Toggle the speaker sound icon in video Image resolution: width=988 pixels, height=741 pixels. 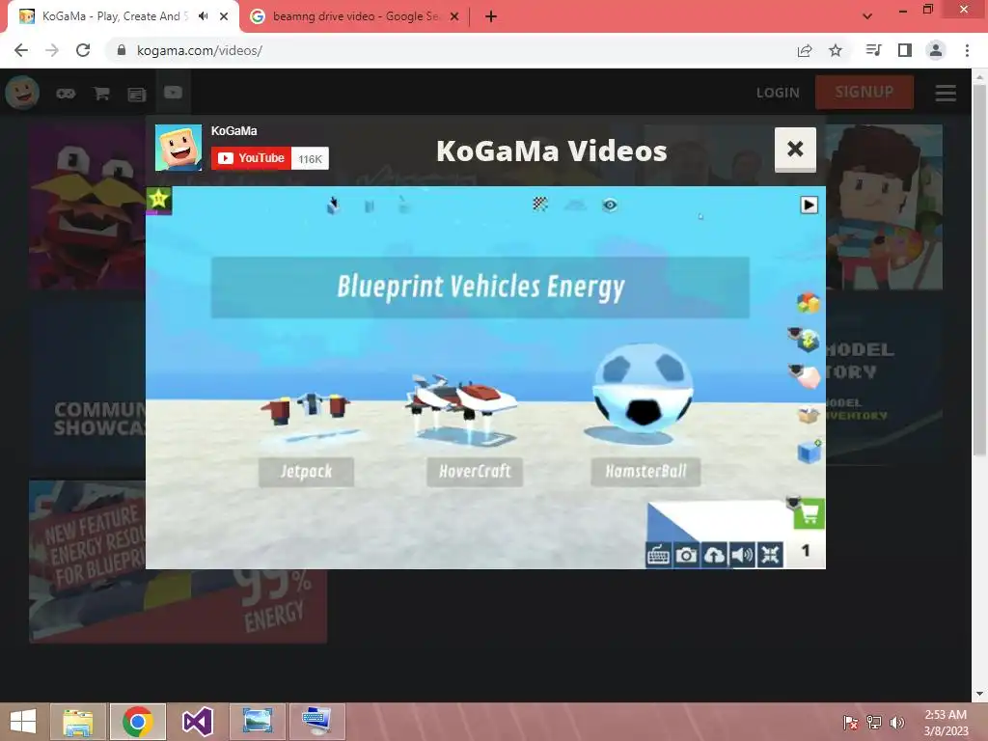pos(742,555)
